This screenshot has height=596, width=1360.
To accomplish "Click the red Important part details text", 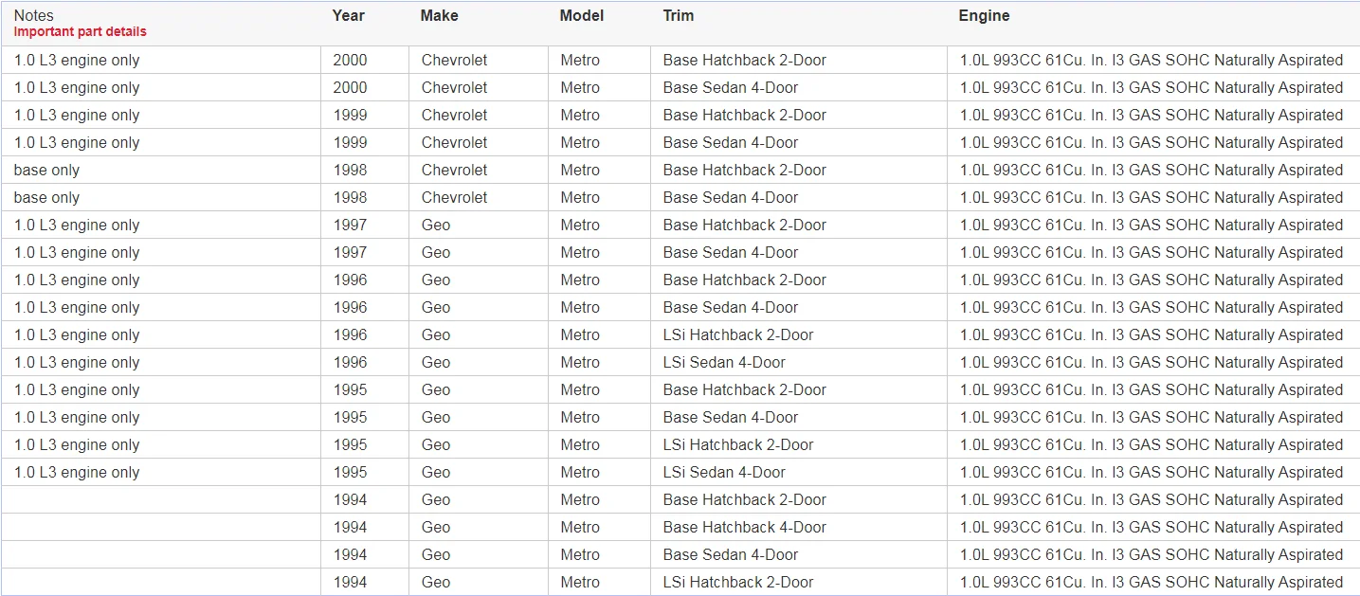I will 80,32.
